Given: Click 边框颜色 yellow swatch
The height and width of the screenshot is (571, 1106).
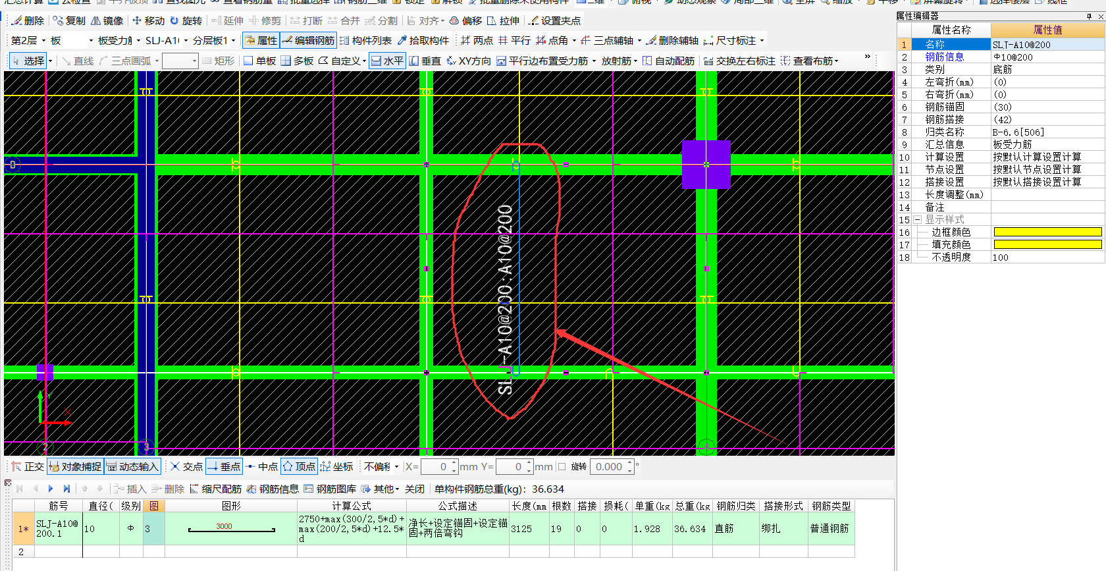Looking at the screenshot, I should (x=1047, y=232).
